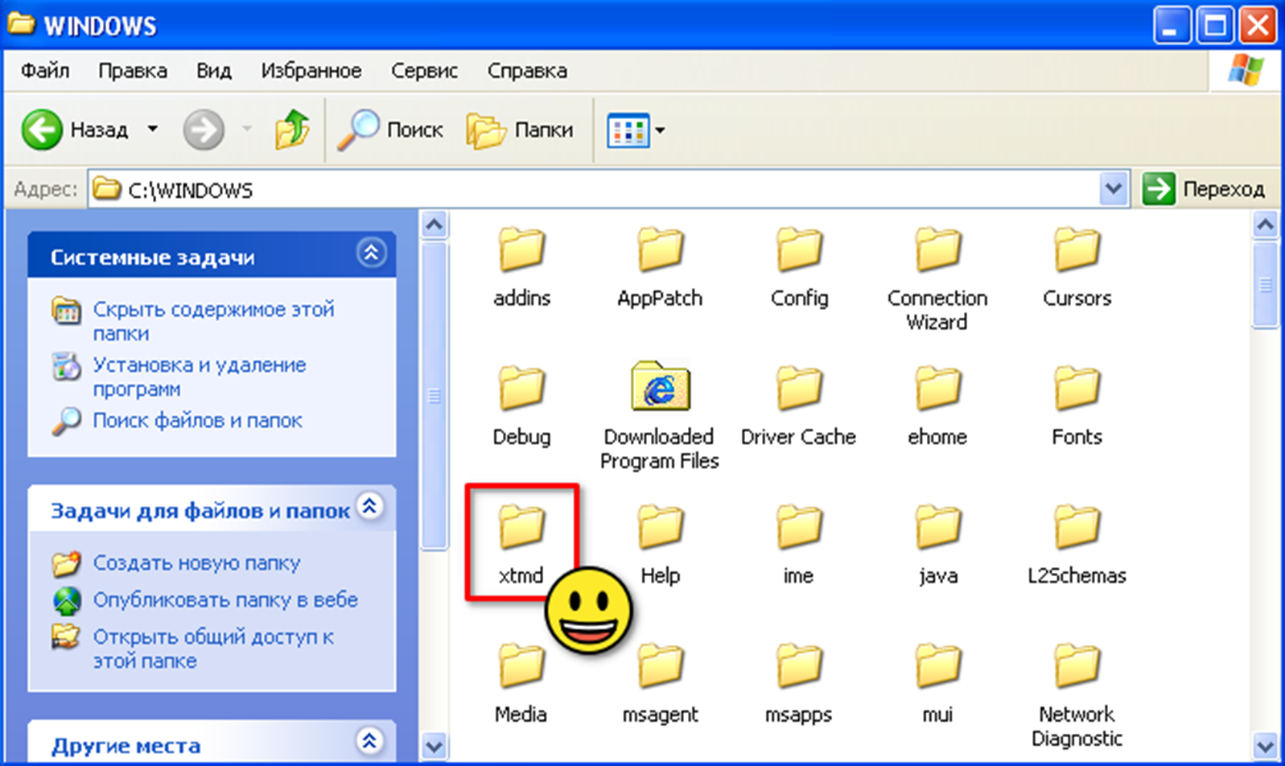Click file list scrollbar down arrow
The height and width of the screenshot is (766, 1285).
[x=1266, y=746]
